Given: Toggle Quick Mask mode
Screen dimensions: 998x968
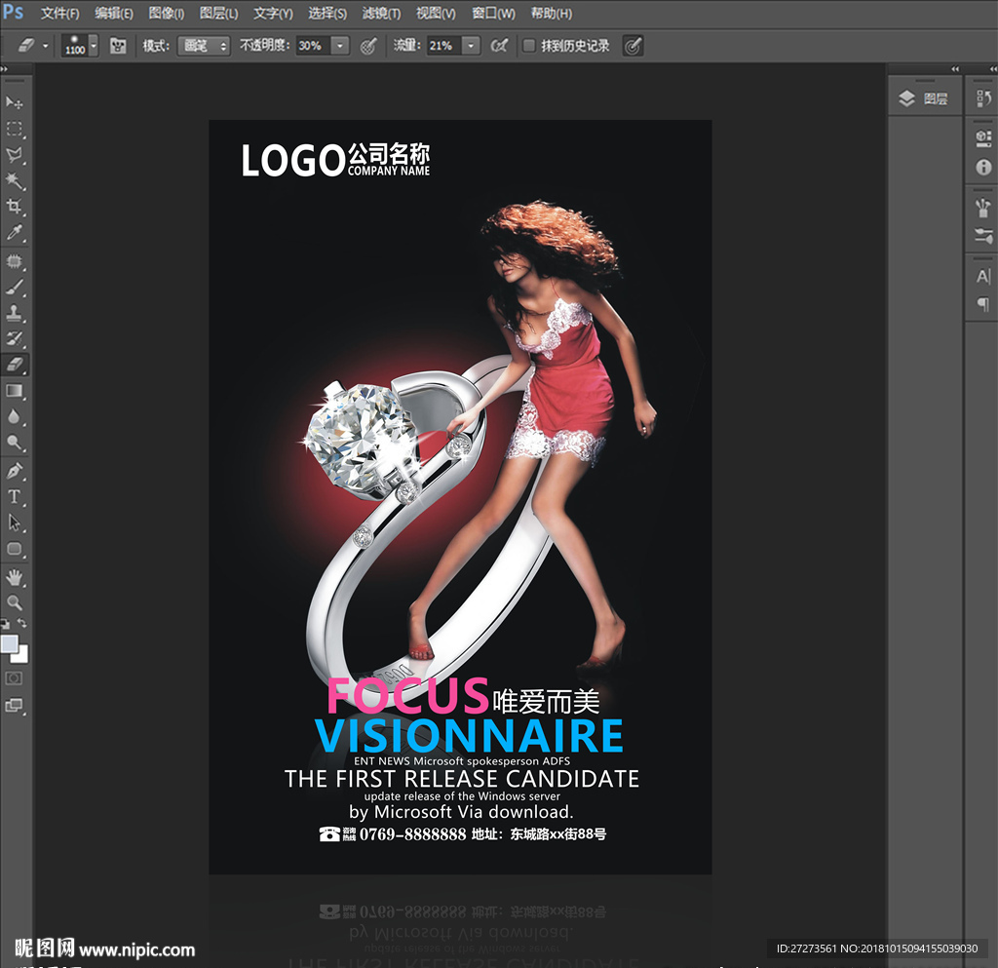Looking at the screenshot, I should click(x=14, y=678).
